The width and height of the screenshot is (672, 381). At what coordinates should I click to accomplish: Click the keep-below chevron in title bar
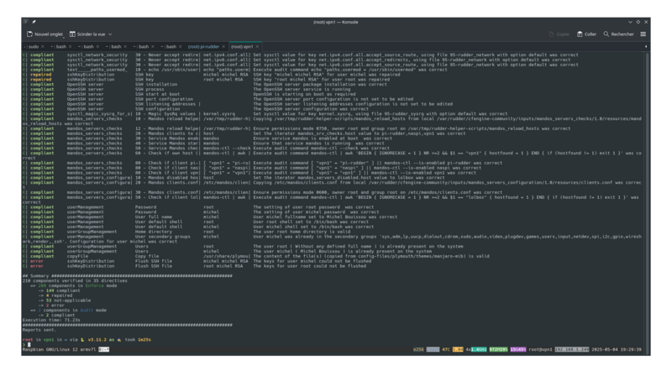tap(630, 22)
